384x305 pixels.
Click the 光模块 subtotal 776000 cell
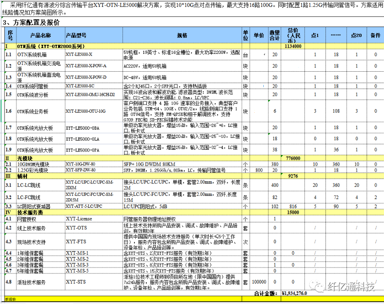click(x=293, y=158)
